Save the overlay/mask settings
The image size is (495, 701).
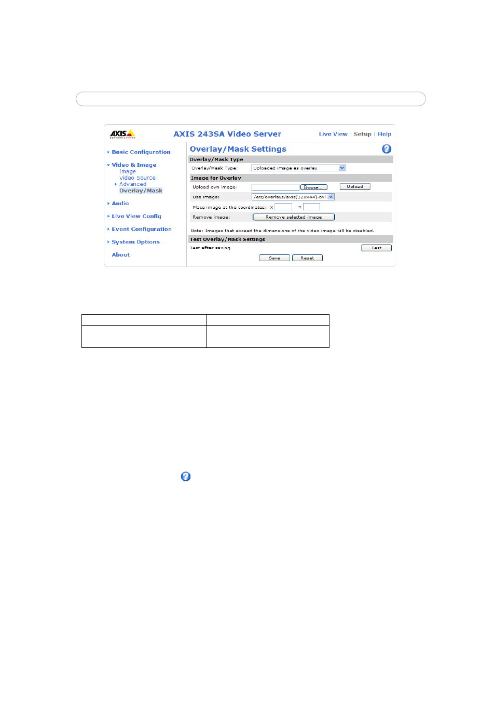[274, 258]
